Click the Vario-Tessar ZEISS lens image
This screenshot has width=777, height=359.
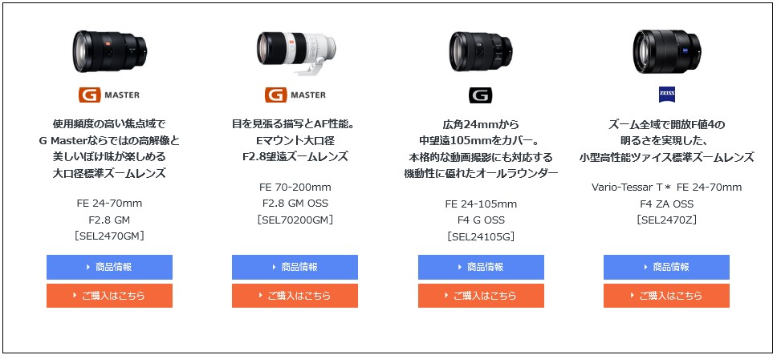[x=666, y=51]
